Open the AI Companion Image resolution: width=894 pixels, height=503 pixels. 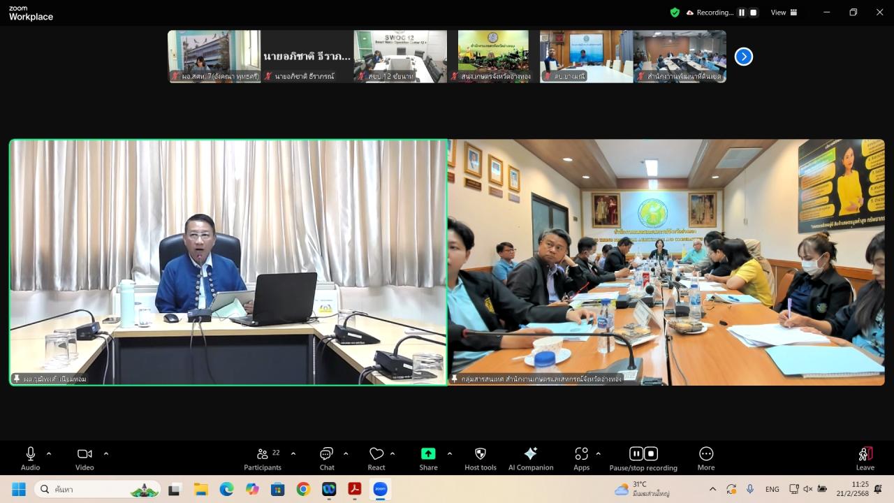(530, 458)
